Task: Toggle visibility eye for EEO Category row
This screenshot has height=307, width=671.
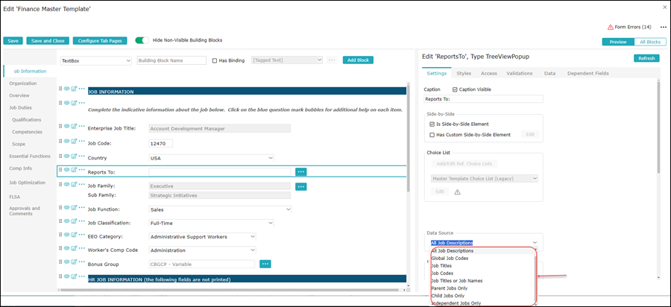Action: (x=67, y=234)
